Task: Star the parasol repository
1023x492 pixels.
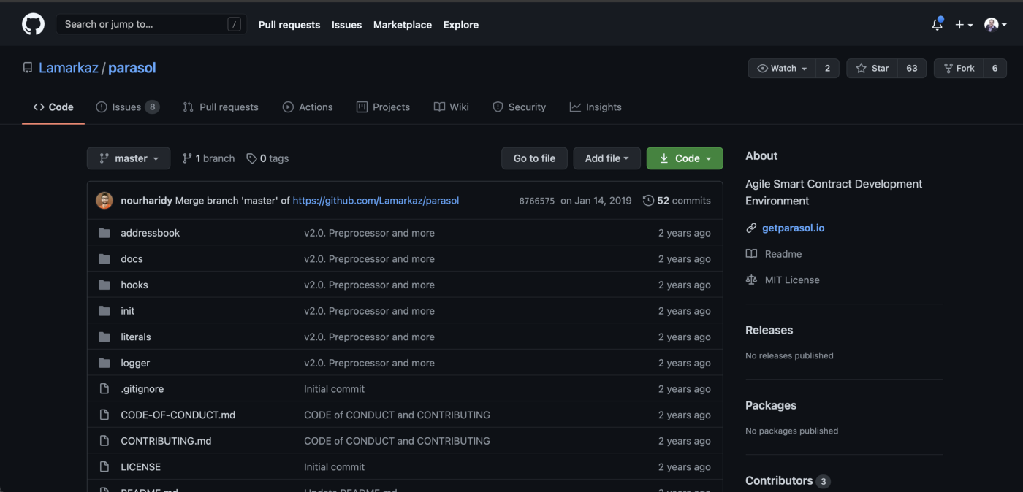Action: [x=872, y=68]
